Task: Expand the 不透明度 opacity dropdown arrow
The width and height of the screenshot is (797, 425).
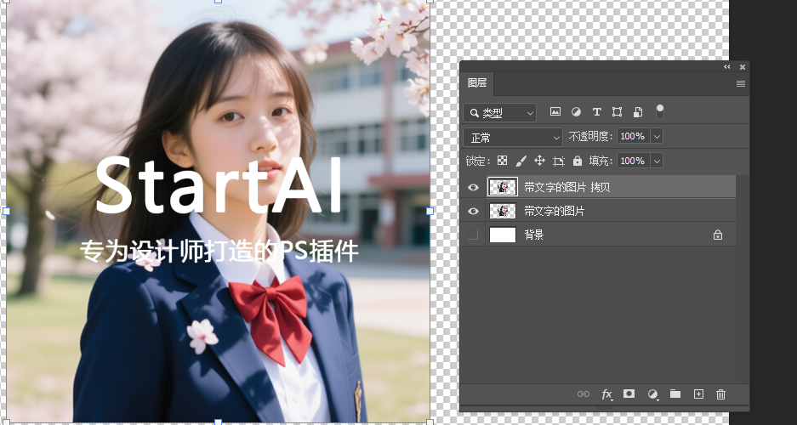Action: (x=656, y=137)
